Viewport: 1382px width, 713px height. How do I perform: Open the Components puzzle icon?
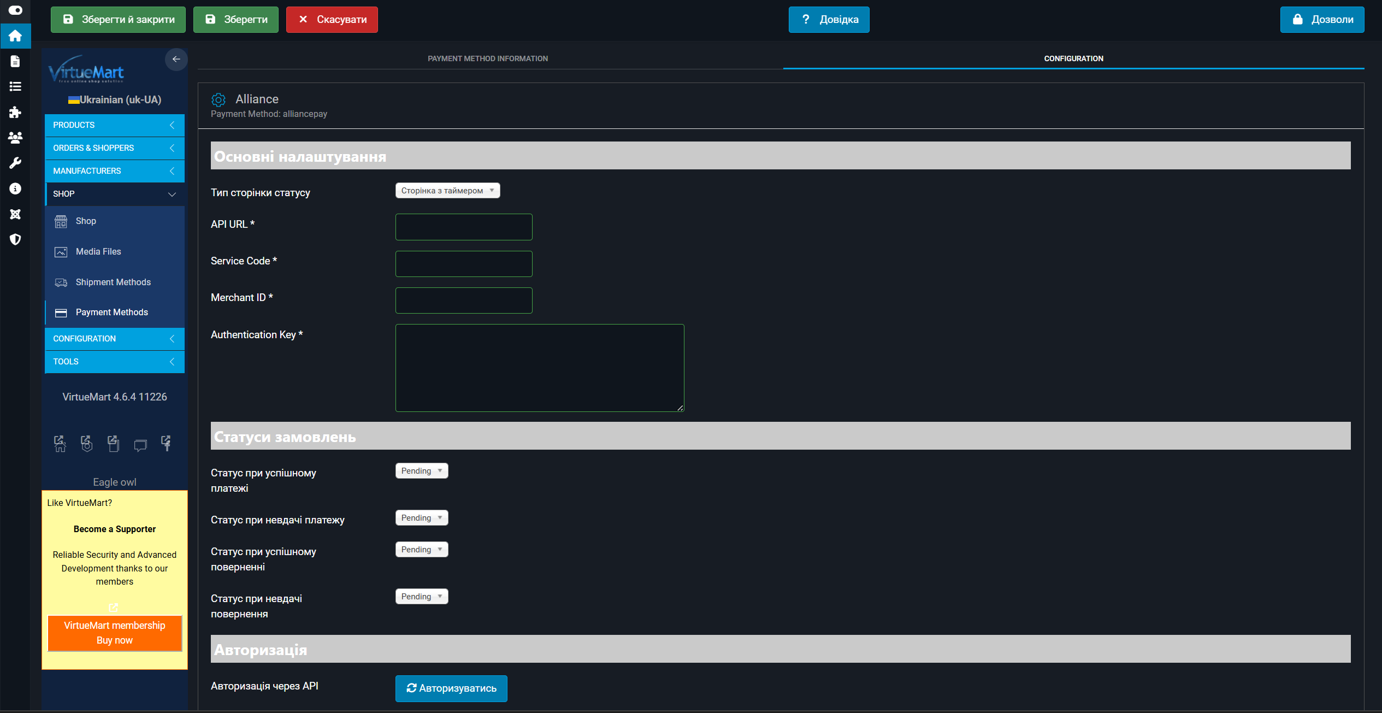click(x=15, y=112)
